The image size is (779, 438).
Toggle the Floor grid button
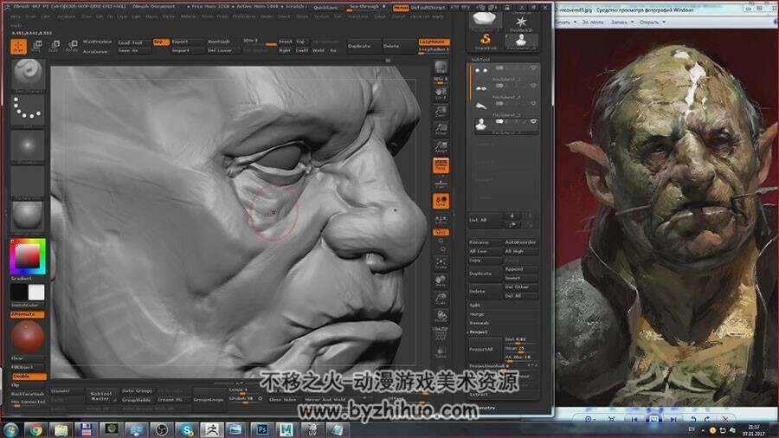[441, 184]
